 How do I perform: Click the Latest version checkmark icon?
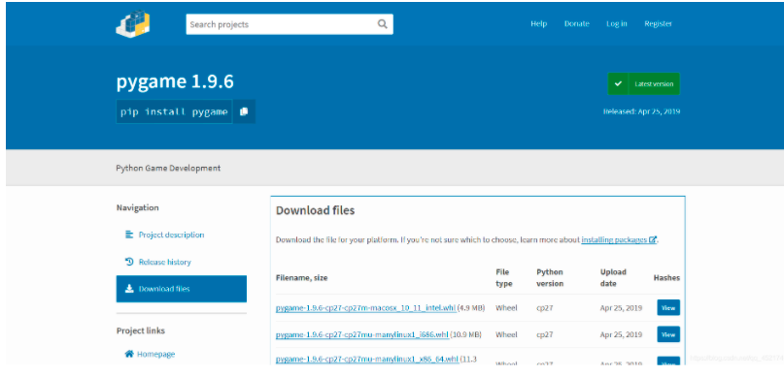618,83
